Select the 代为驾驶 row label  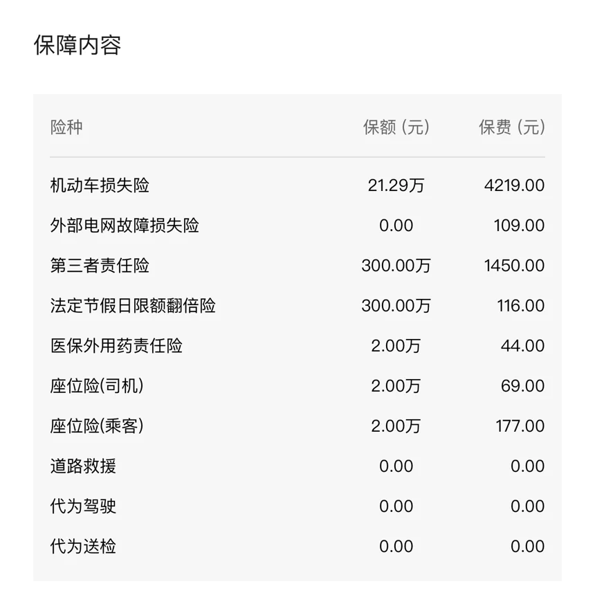83,506
